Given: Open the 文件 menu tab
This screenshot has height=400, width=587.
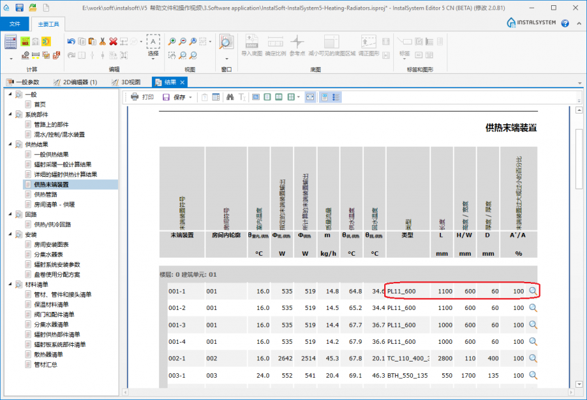Looking at the screenshot, I should [14, 23].
